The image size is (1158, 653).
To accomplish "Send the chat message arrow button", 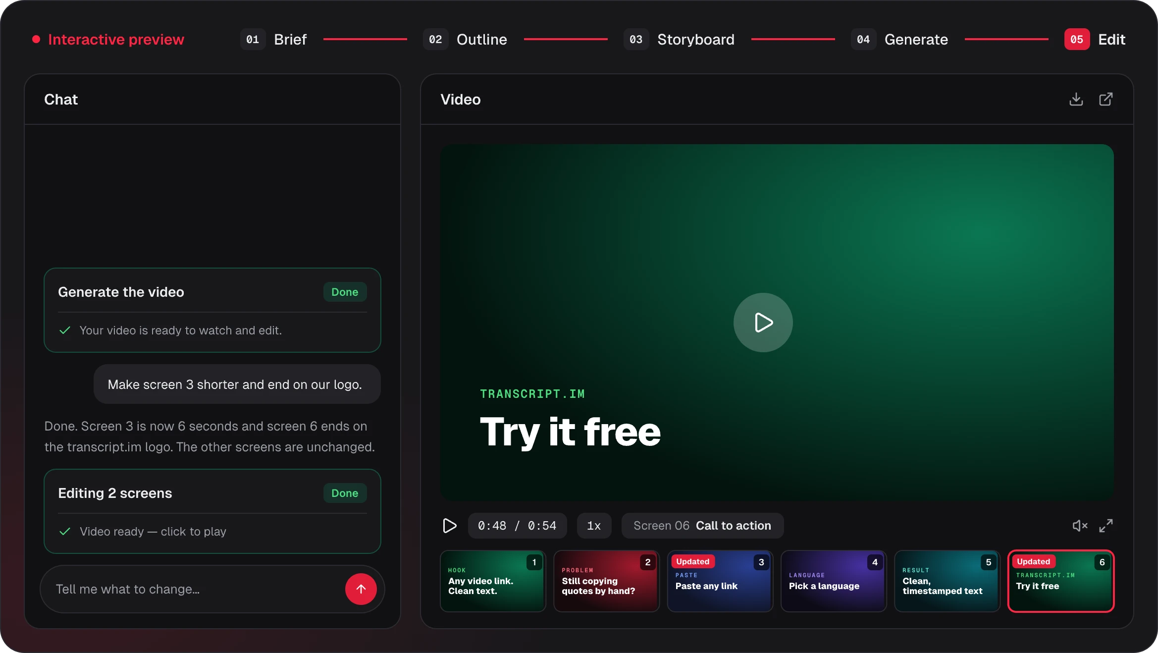I will click(x=361, y=589).
